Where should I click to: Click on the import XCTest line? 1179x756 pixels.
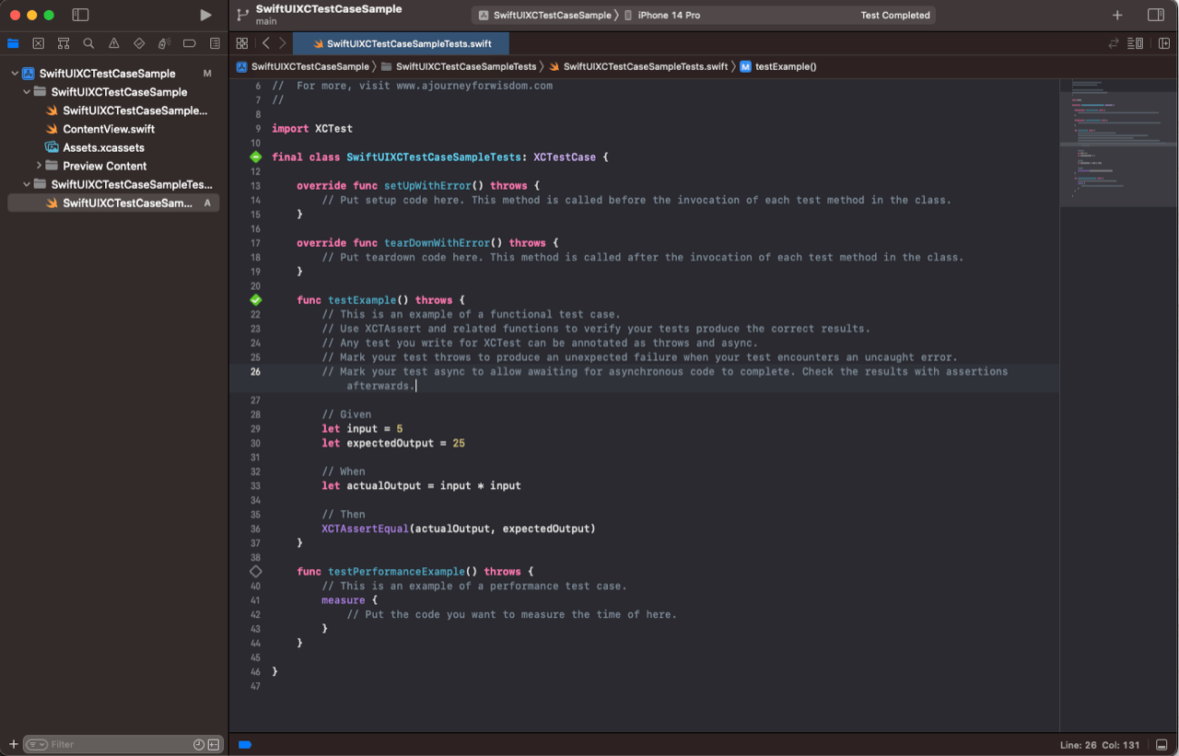(312, 129)
